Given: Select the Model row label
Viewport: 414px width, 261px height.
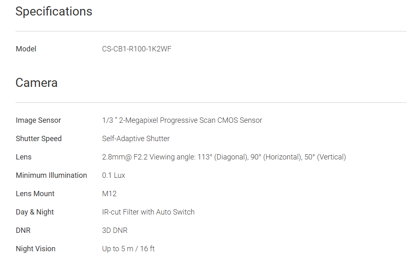Looking at the screenshot, I should coord(26,49).
